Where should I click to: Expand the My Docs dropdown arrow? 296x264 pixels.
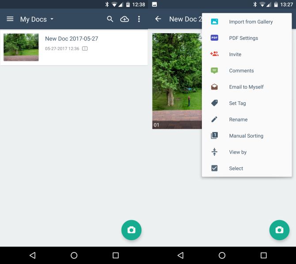click(x=52, y=19)
